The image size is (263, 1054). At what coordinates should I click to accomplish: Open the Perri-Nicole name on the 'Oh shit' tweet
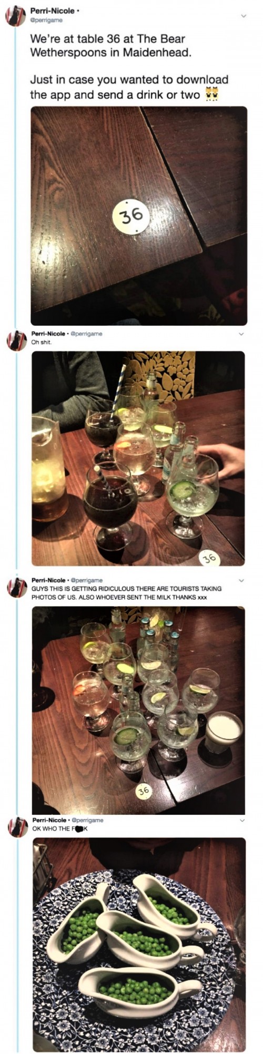[x=49, y=334]
